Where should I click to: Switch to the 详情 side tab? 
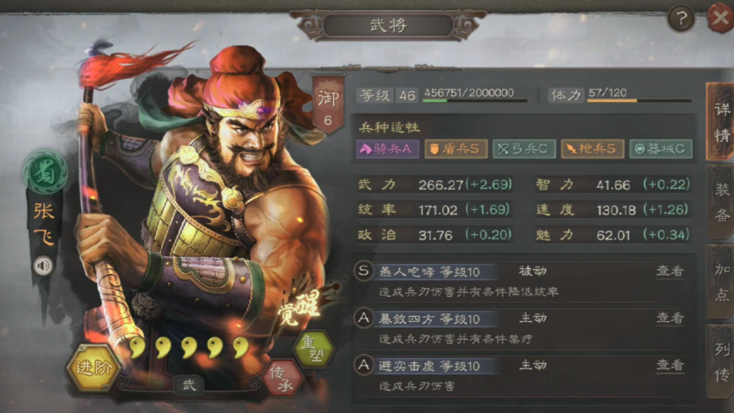tap(721, 121)
